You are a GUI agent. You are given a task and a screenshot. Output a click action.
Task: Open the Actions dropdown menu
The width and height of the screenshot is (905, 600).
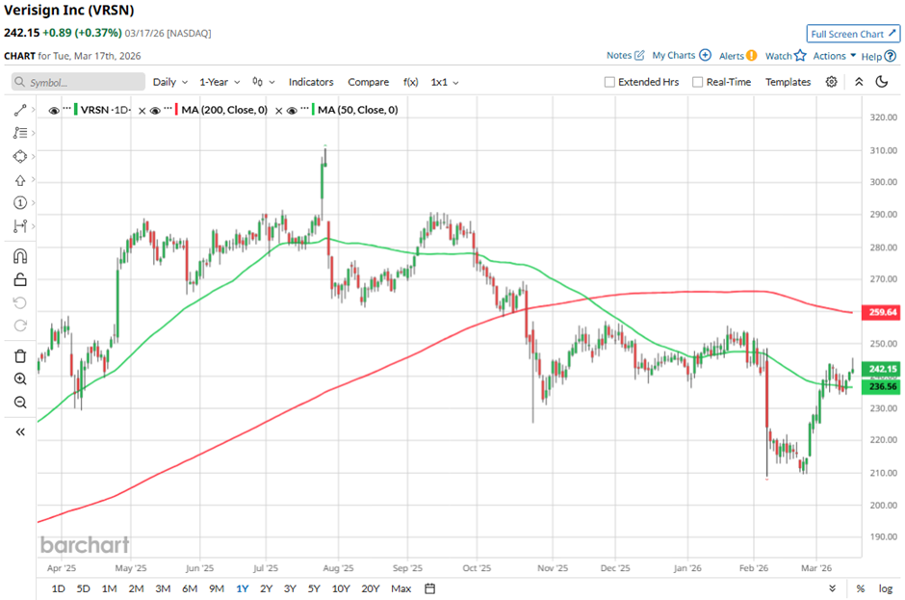[x=834, y=56]
